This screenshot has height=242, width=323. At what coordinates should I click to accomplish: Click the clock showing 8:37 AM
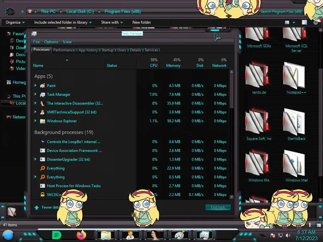click(x=306, y=232)
